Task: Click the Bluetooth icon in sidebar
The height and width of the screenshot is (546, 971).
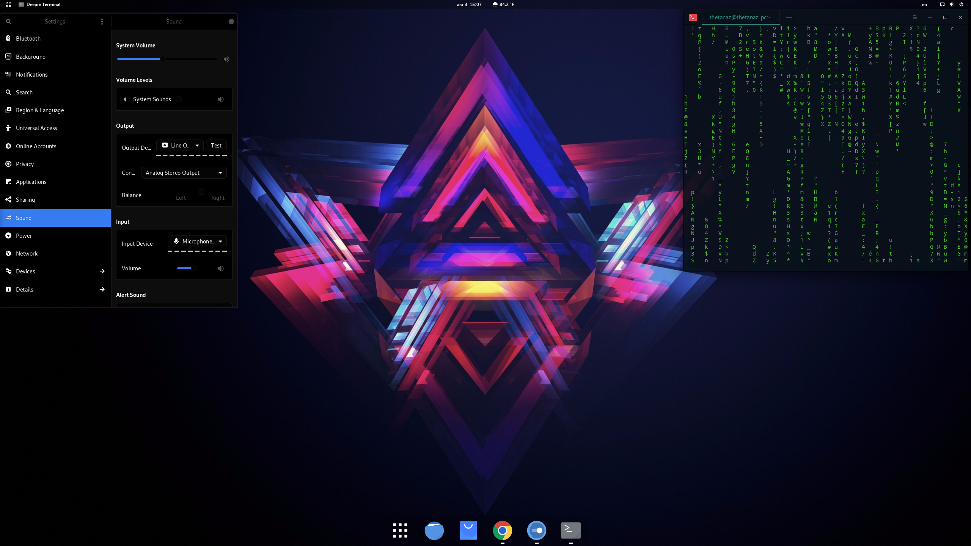Action: pos(8,39)
